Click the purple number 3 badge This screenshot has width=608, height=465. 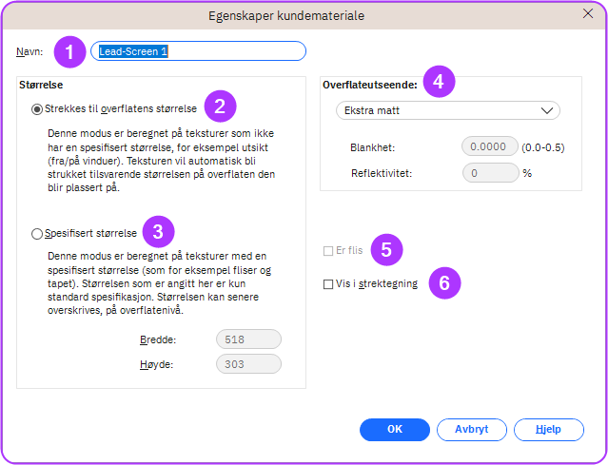(x=158, y=231)
